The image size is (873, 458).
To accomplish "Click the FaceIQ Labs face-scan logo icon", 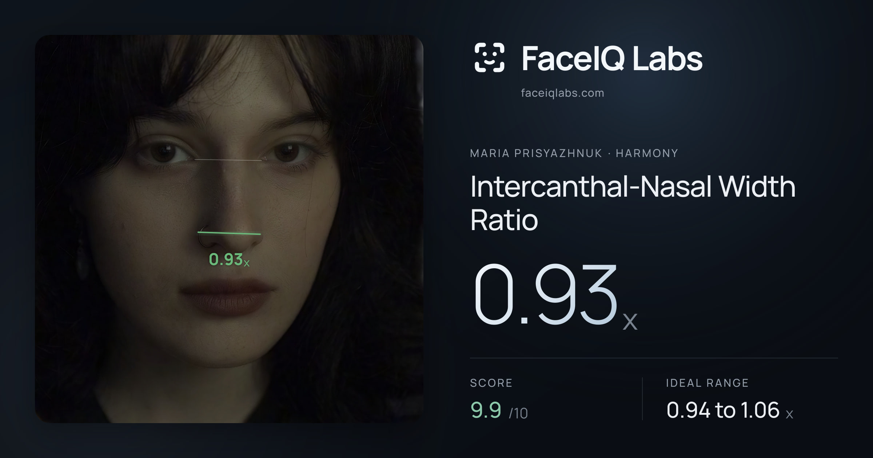I will 489,57.
